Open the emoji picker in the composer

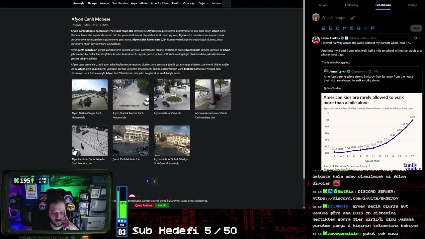[352, 28]
